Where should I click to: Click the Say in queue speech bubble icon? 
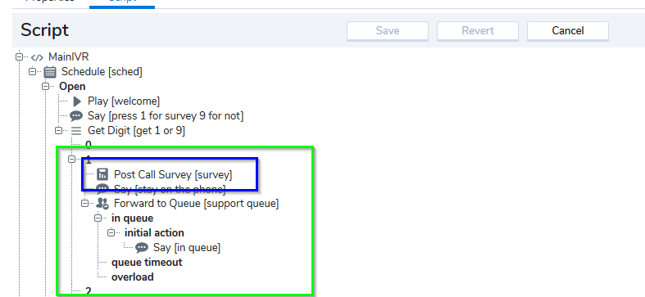click(x=142, y=248)
